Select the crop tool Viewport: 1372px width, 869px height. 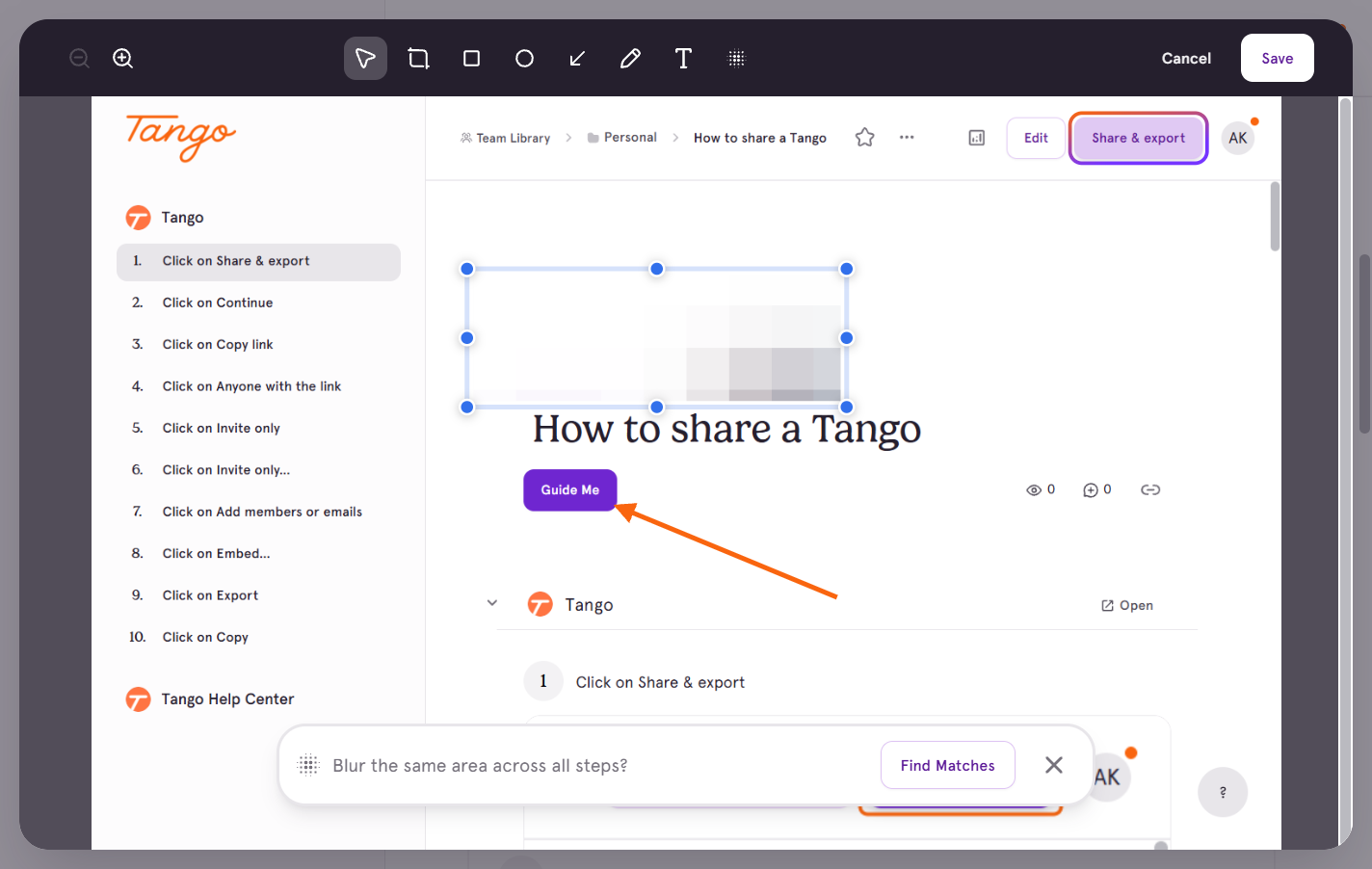pos(418,59)
